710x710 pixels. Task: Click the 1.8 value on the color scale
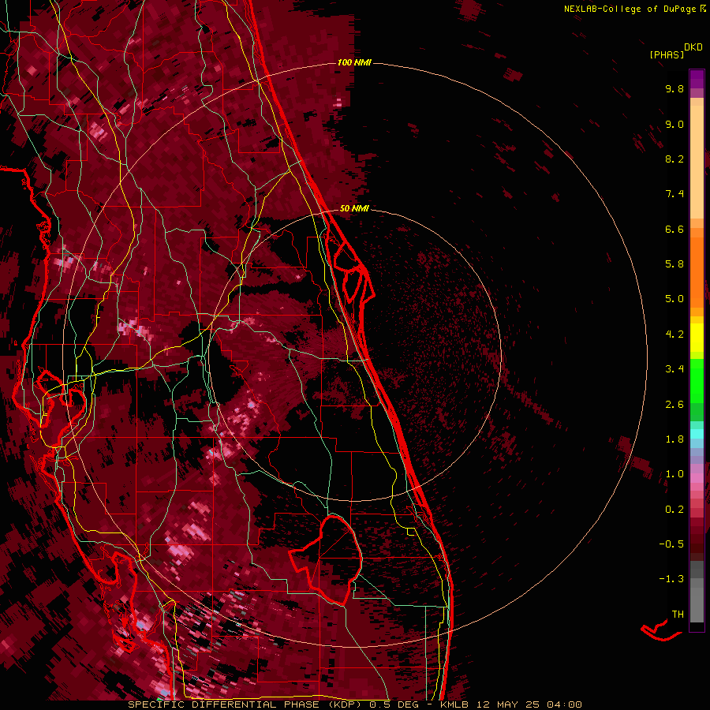click(x=674, y=439)
